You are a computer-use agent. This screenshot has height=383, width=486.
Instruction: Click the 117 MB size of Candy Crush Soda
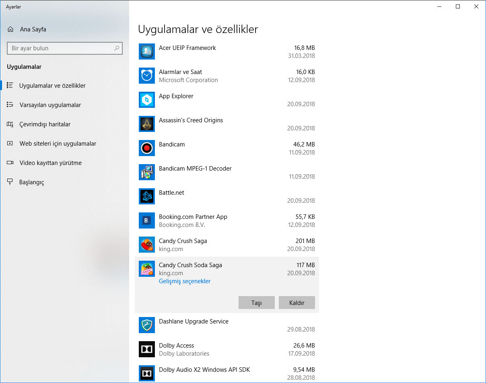(306, 265)
